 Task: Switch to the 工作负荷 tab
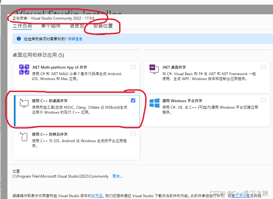pos(22,26)
